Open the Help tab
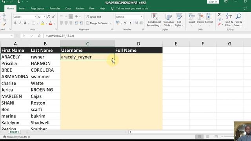 coord(102,9)
